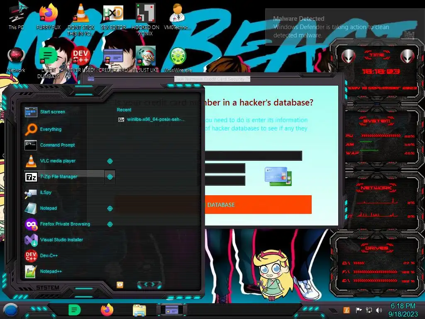Open network tray icon

[369, 310]
